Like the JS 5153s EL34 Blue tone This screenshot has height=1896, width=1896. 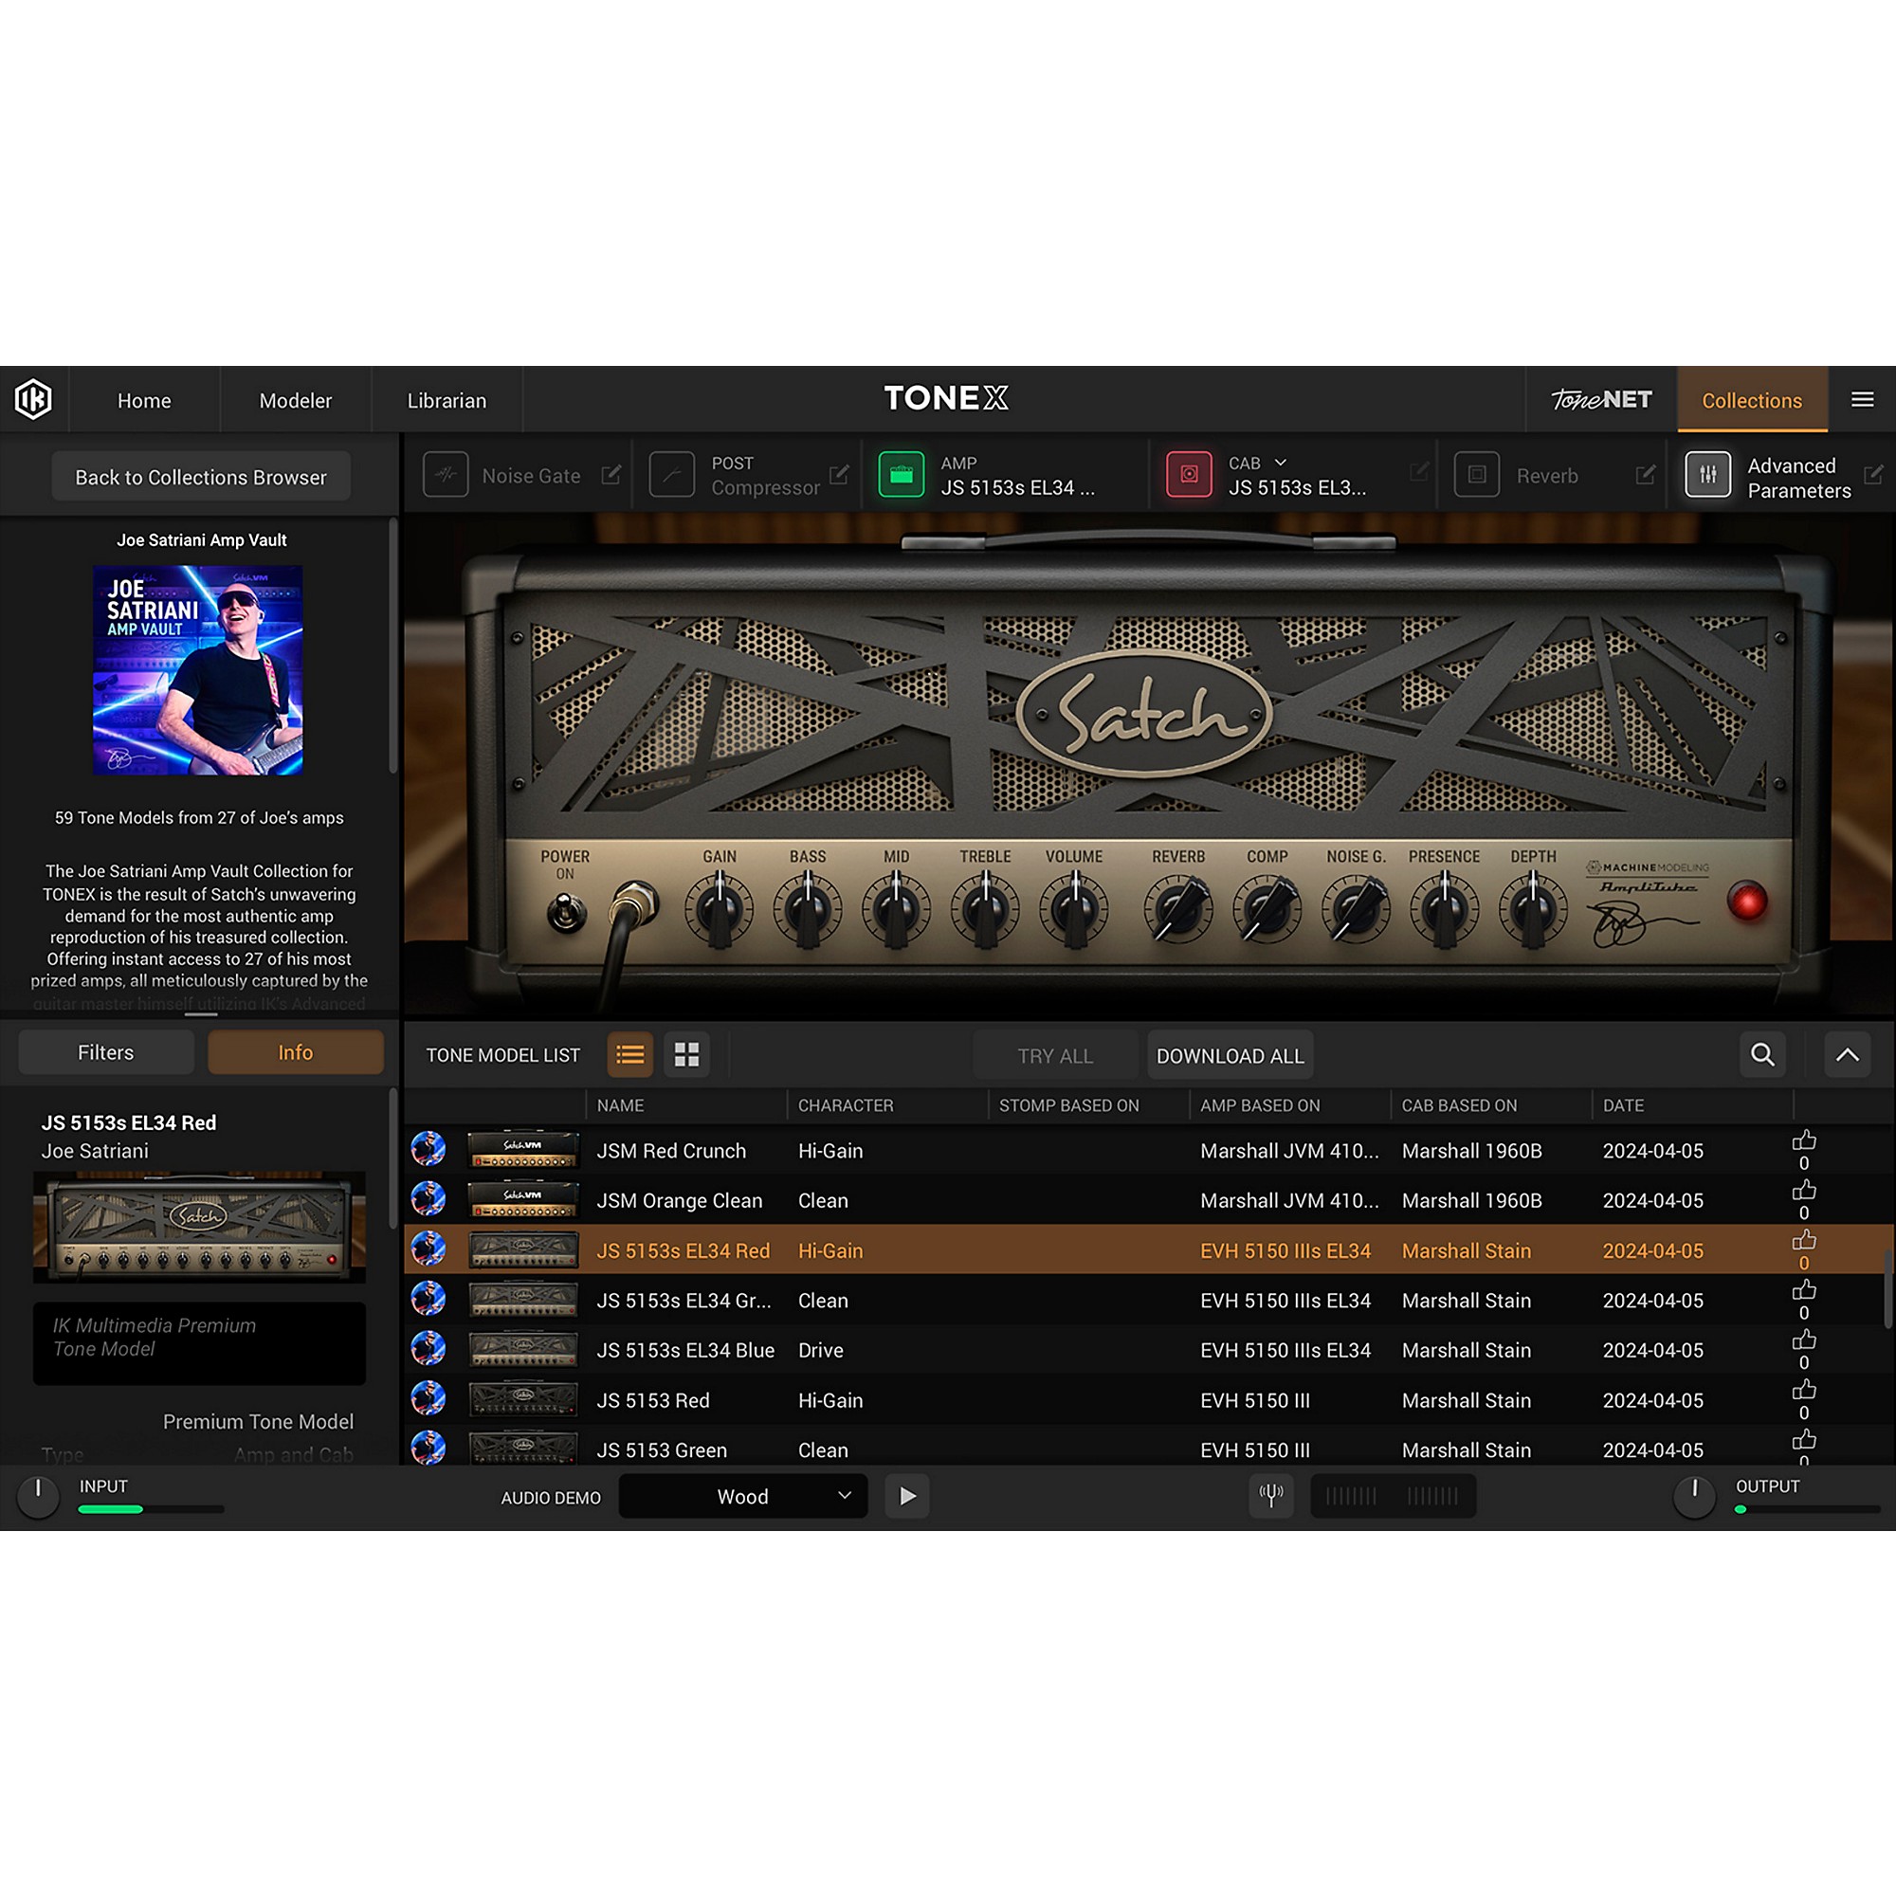(x=1804, y=1340)
